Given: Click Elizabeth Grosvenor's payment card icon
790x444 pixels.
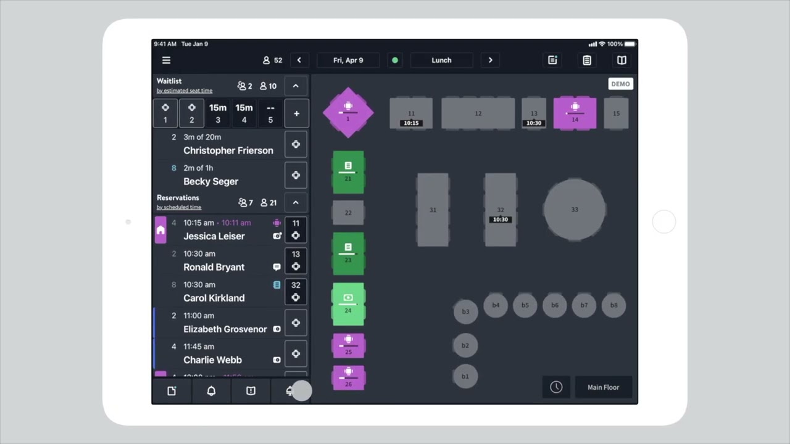Looking at the screenshot, I should click(x=276, y=329).
